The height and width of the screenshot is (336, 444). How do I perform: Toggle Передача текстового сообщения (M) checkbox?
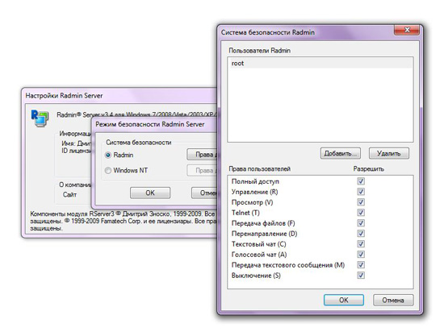pos(361,265)
